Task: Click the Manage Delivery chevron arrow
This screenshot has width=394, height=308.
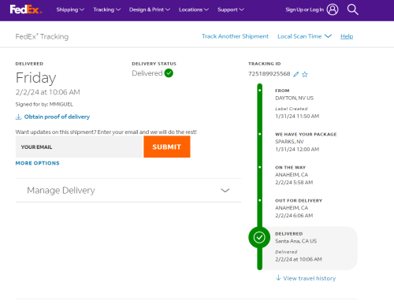Action: 225,191
